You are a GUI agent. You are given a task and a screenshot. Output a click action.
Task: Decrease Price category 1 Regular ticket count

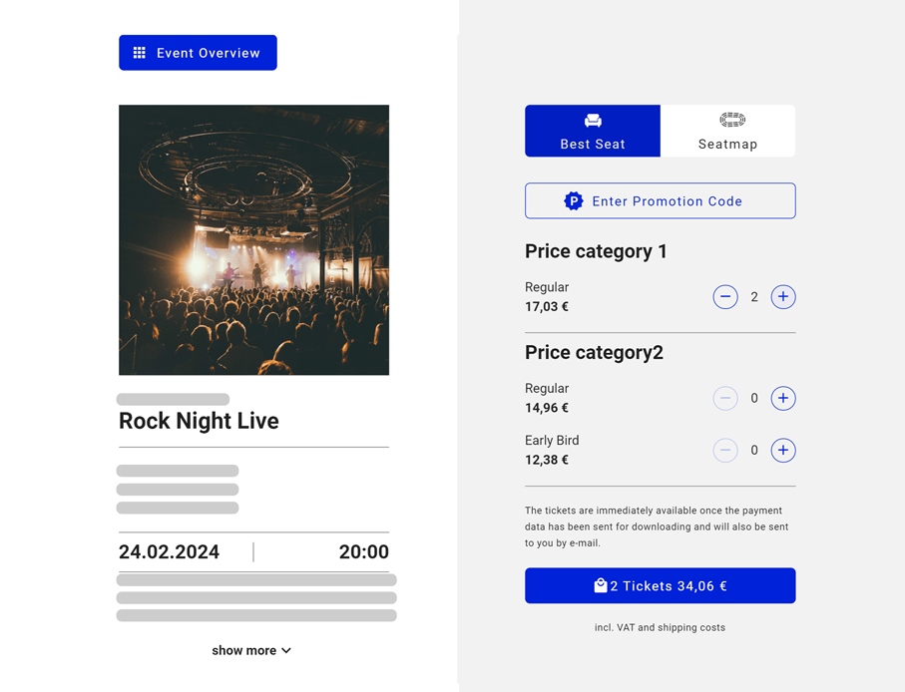(725, 297)
